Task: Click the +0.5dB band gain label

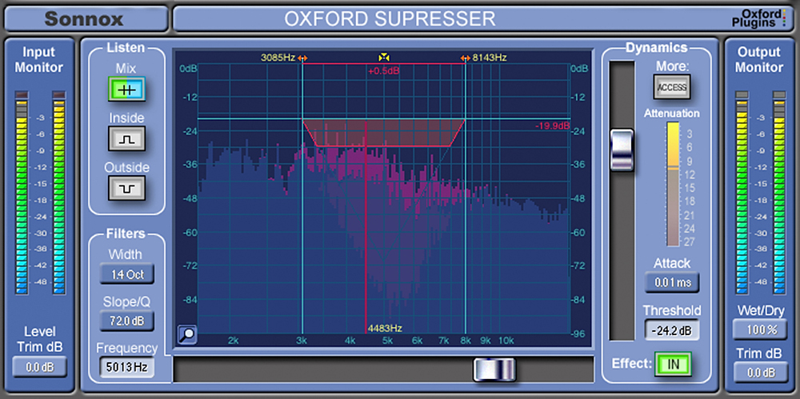Action: pos(384,71)
